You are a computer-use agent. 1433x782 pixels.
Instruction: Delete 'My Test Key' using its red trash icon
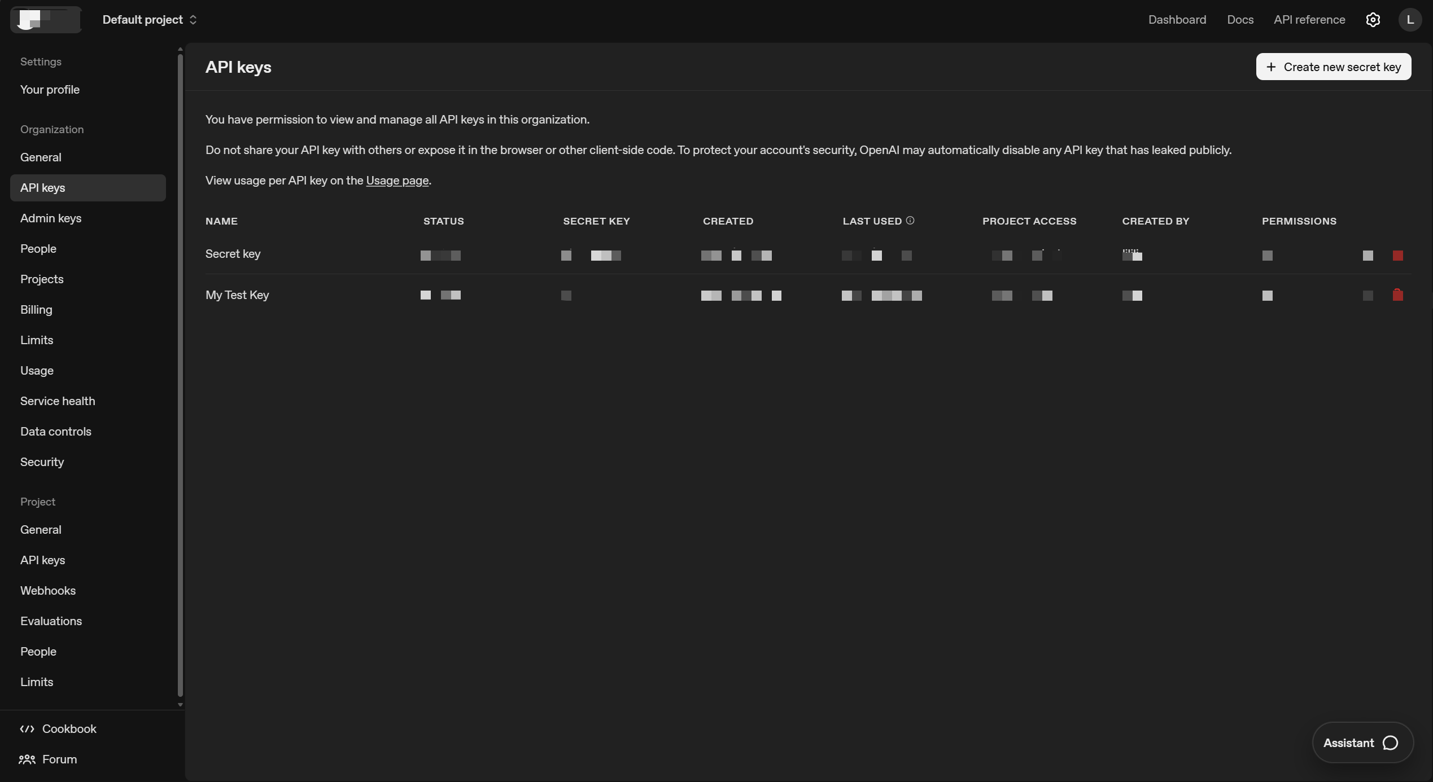pos(1398,295)
